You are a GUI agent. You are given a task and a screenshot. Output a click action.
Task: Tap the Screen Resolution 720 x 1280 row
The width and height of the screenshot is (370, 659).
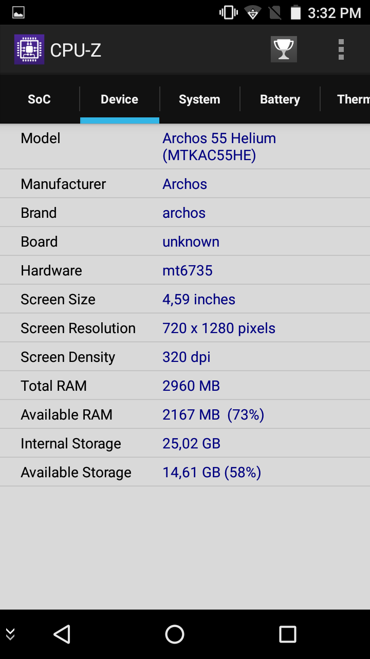click(185, 328)
